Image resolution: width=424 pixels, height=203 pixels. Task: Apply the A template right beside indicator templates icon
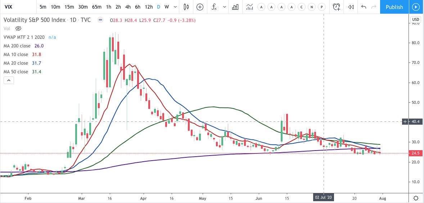tap(261, 7)
